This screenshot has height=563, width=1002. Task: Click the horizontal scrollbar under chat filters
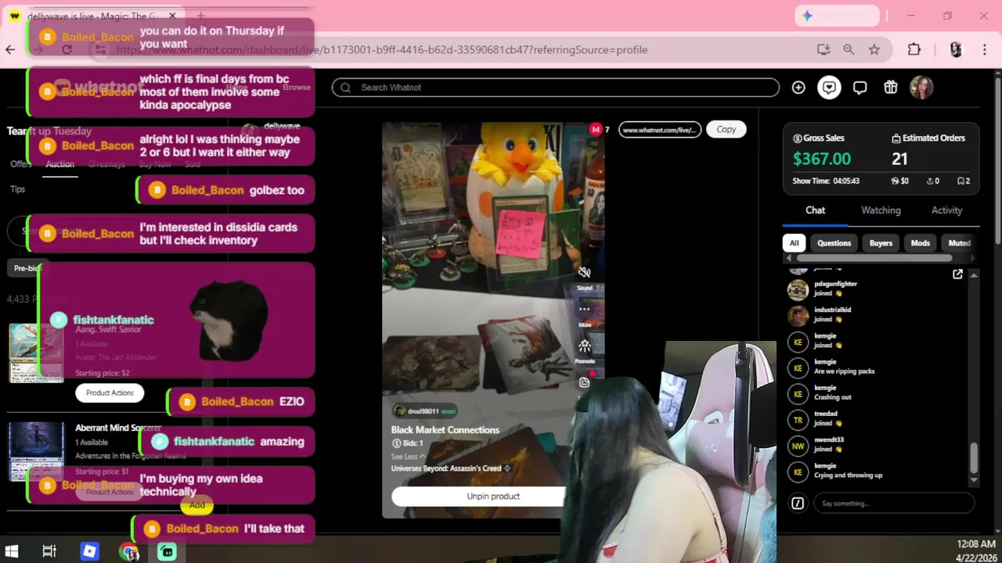[x=874, y=258]
